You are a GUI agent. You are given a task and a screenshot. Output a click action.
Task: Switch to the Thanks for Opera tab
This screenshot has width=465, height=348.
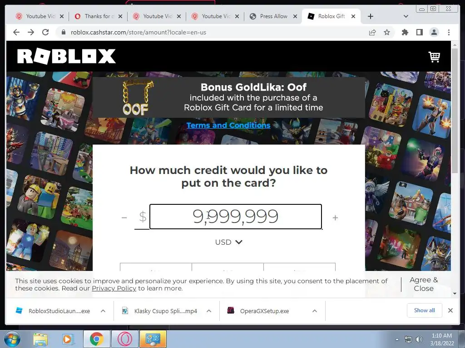[x=98, y=16]
